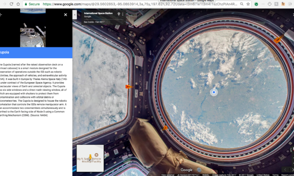Click the © 2017 Google footer text

246,175
